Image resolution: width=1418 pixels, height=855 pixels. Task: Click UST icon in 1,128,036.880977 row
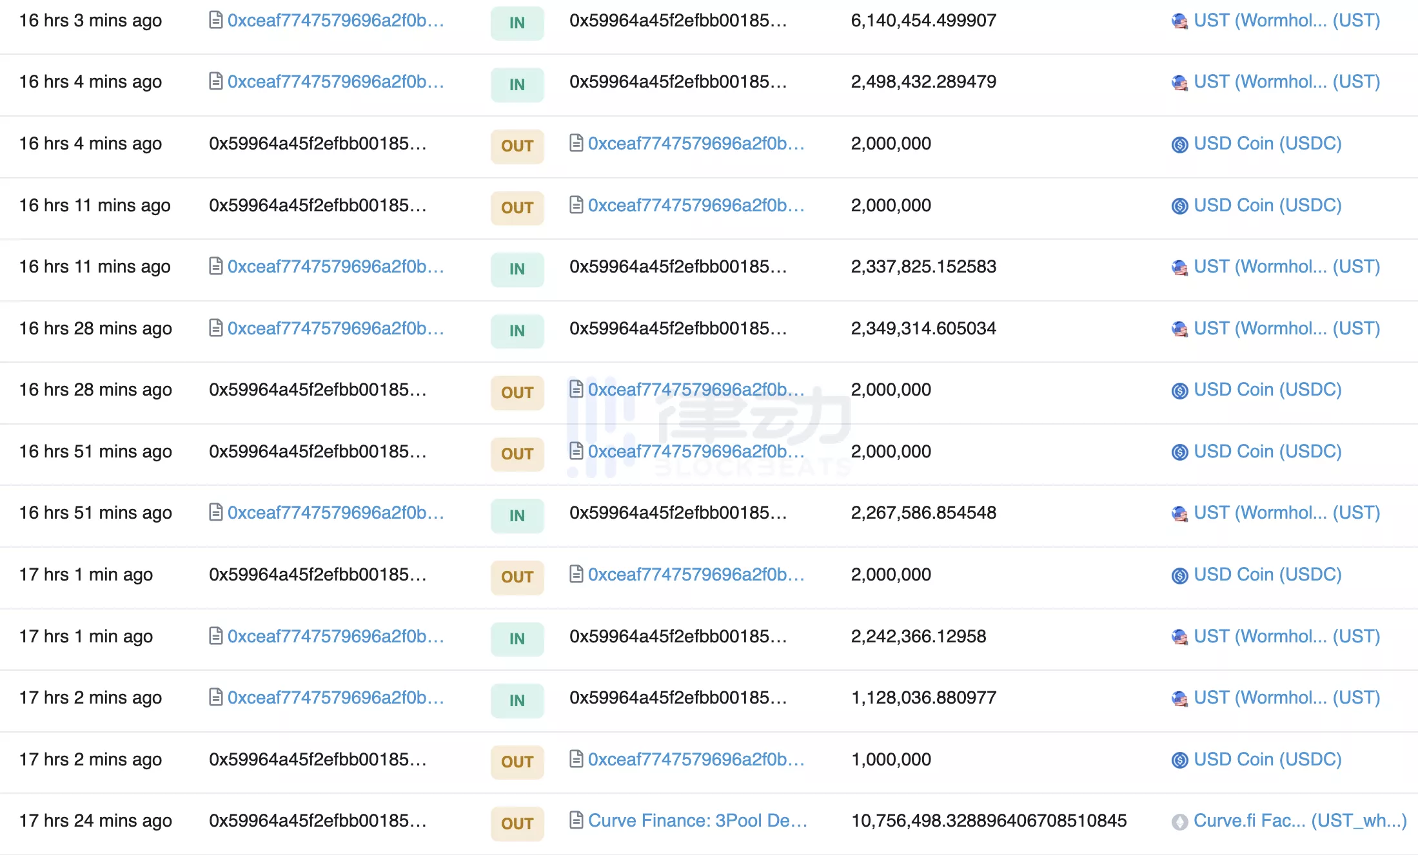pos(1179,698)
